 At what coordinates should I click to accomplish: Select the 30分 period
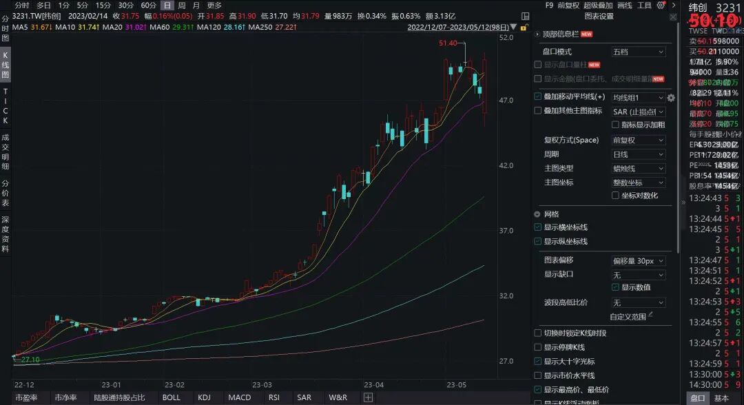126,6
